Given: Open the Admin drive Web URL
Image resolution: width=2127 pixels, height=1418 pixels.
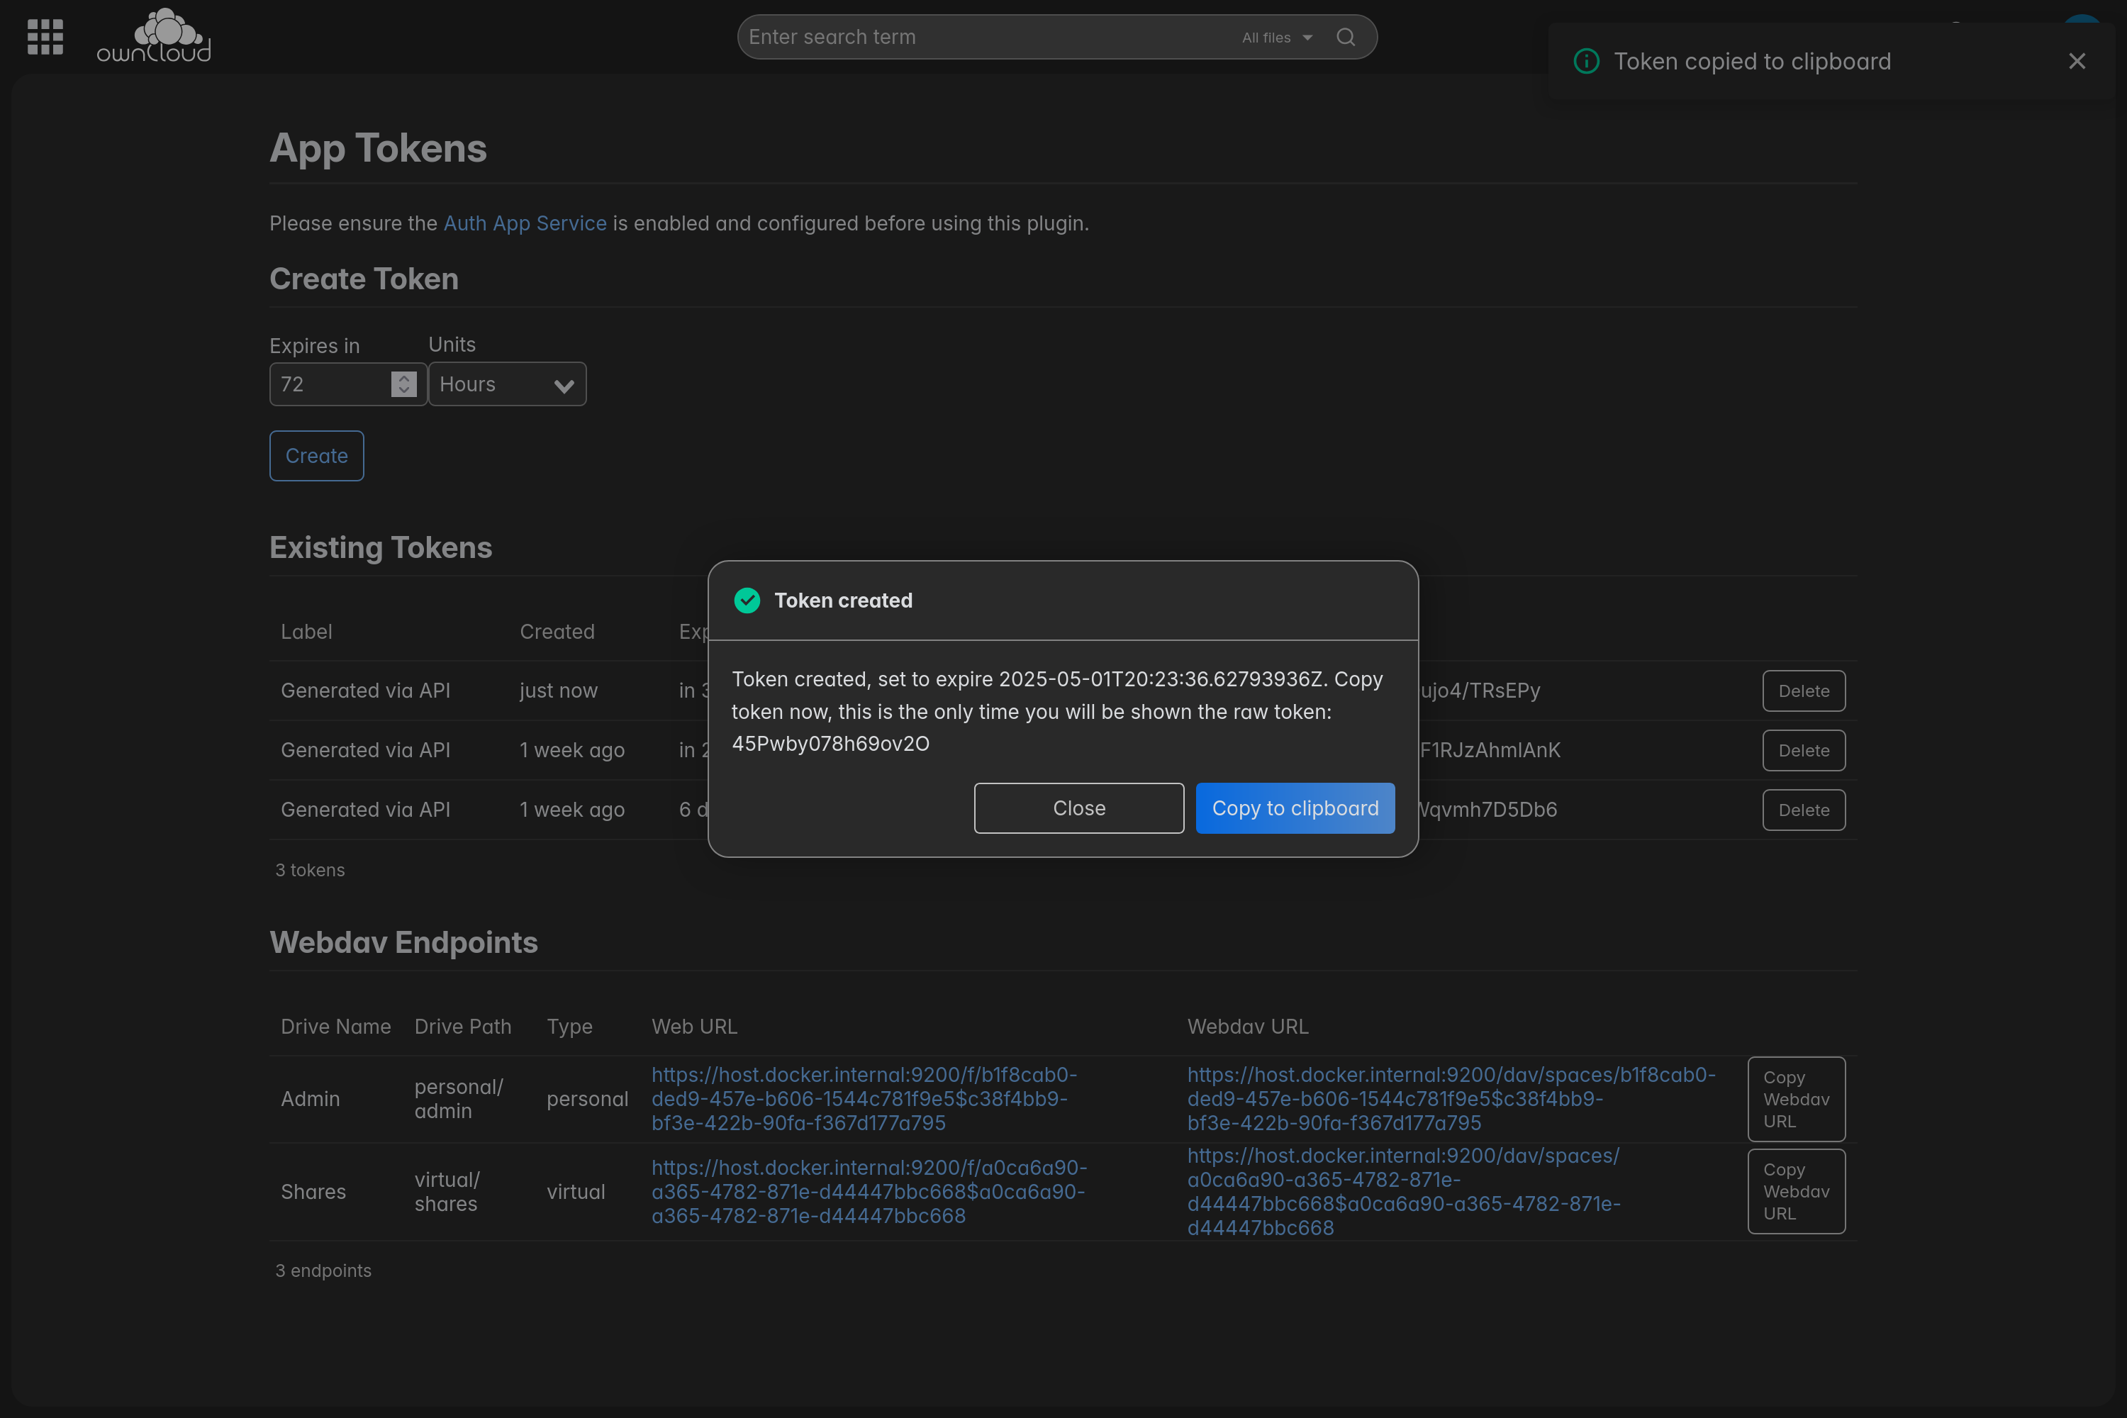Looking at the screenshot, I should [864, 1099].
